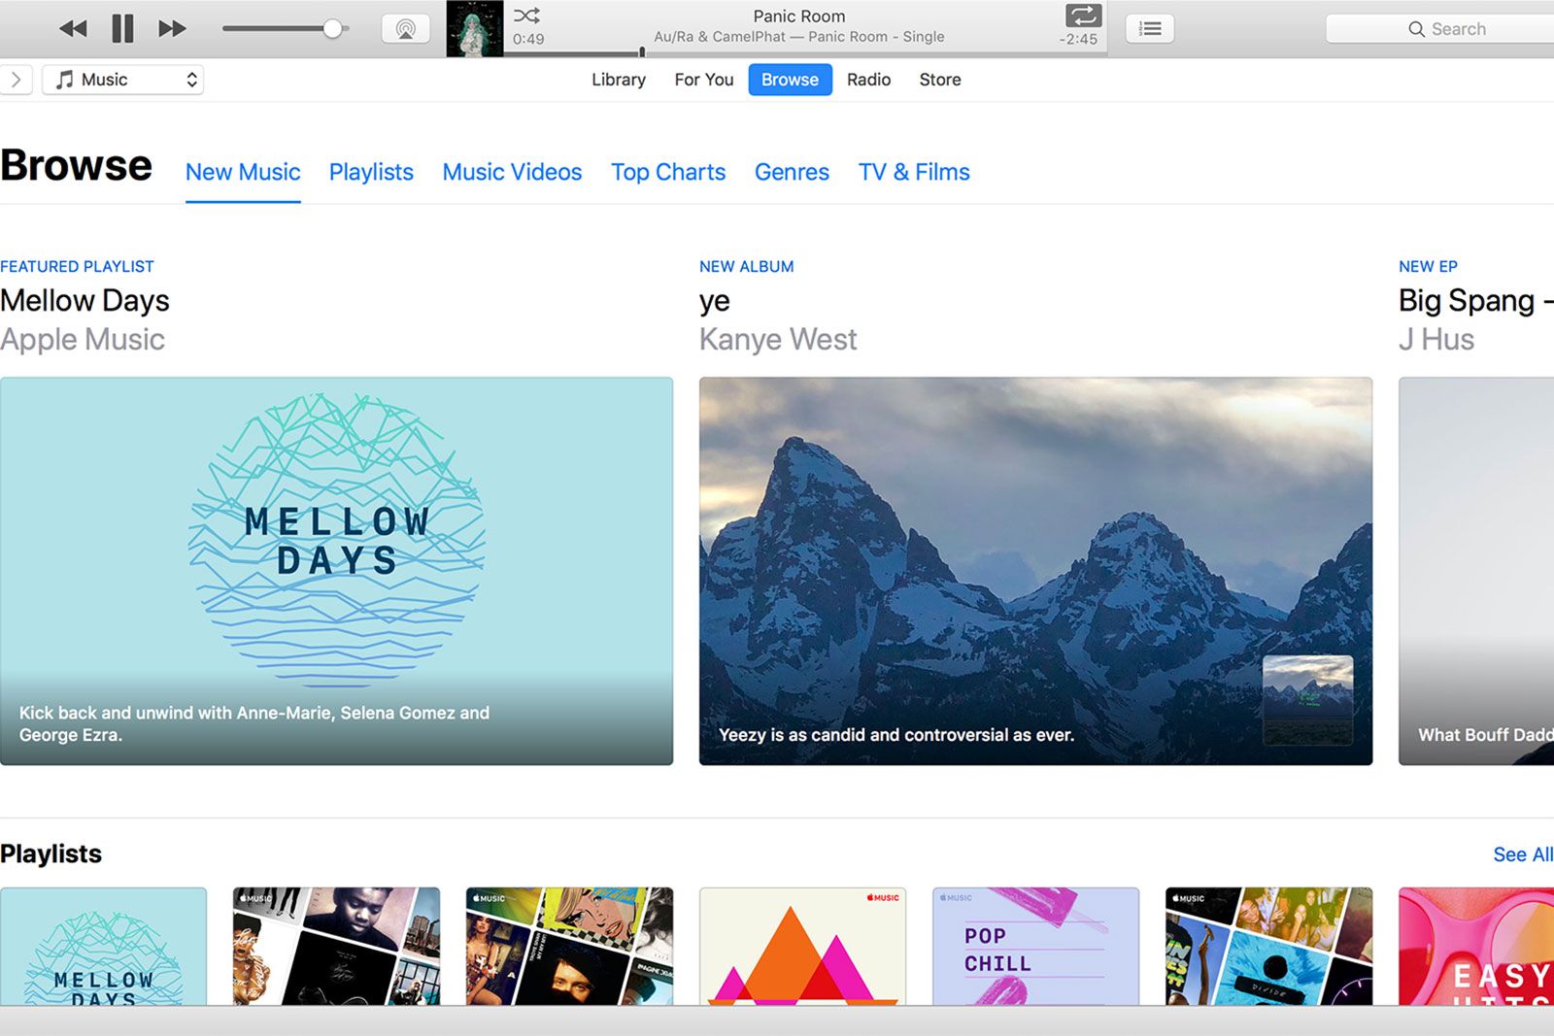This screenshot has width=1554, height=1036.
Task: Pause the current song
Action: (122, 28)
